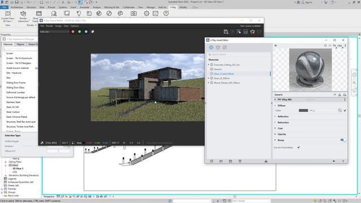Toggle the checkbox at right of Diffuse Color
361x203 pixels.
pyautogui.click(x=345, y=111)
